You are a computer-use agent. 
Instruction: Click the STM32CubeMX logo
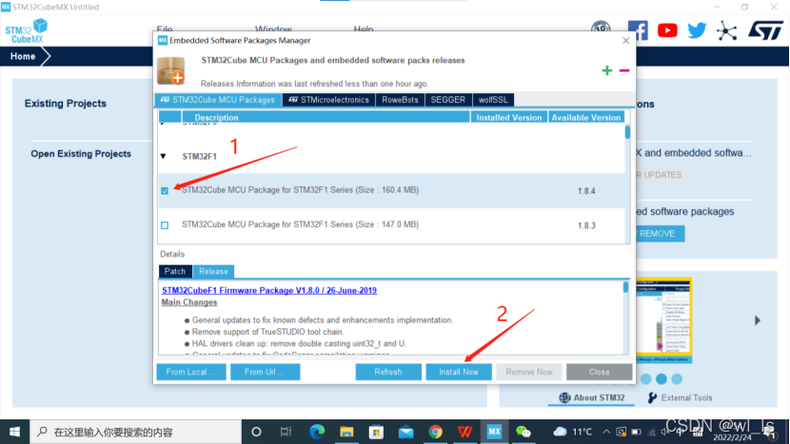(x=27, y=30)
